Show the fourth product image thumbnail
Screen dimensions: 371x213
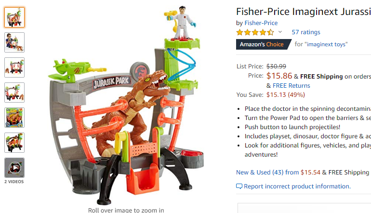click(x=14, y=93)
